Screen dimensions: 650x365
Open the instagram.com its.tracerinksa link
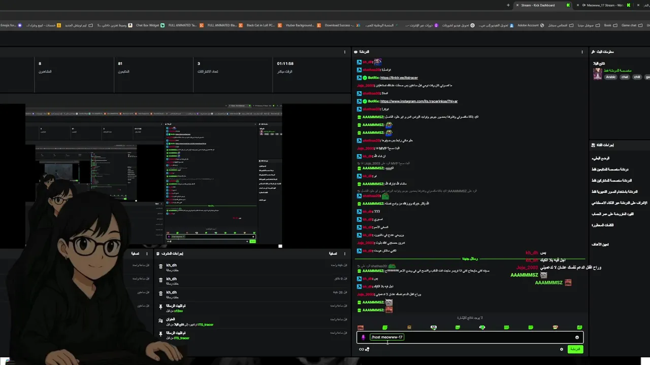(419, 101)
